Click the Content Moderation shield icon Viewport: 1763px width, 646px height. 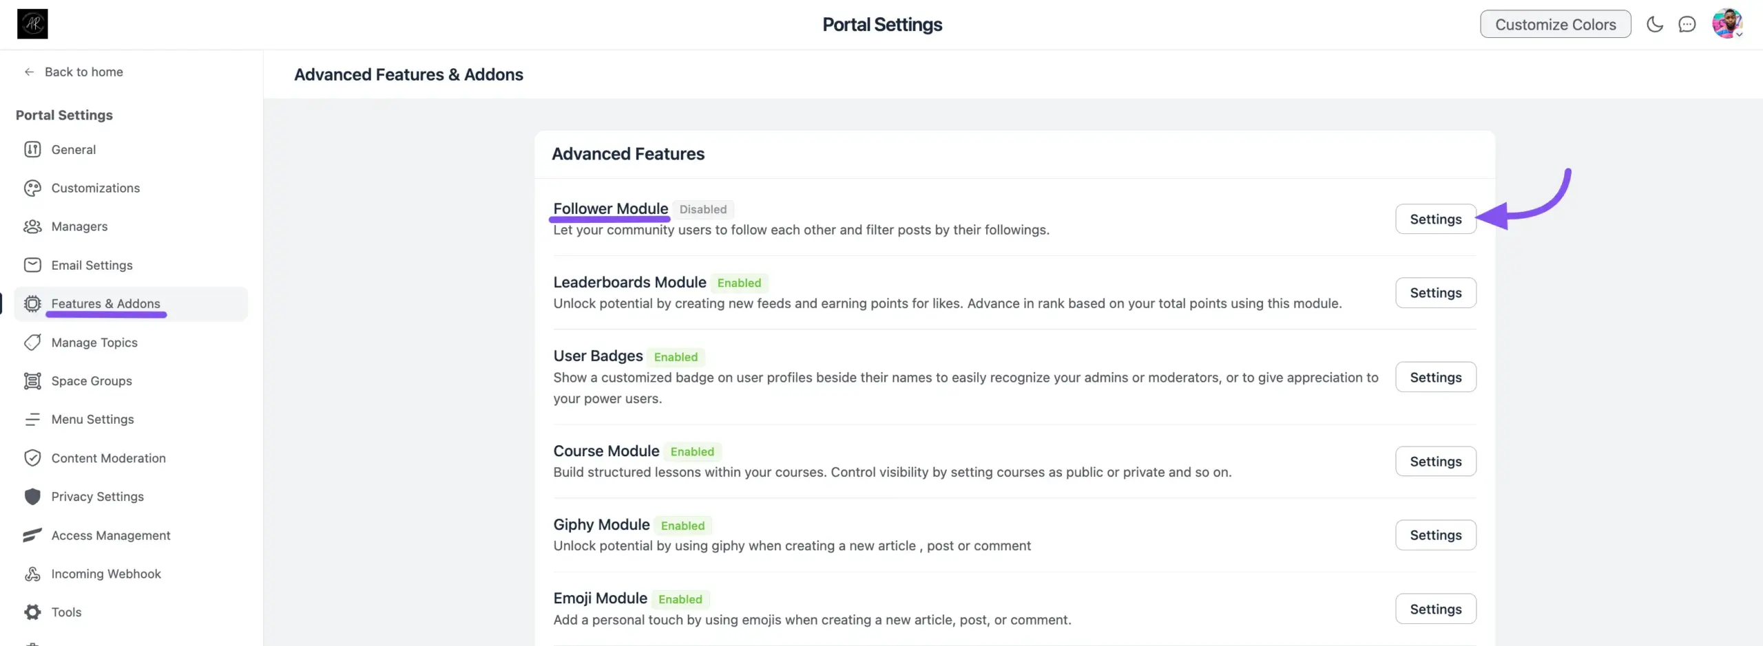pos(32,458)
